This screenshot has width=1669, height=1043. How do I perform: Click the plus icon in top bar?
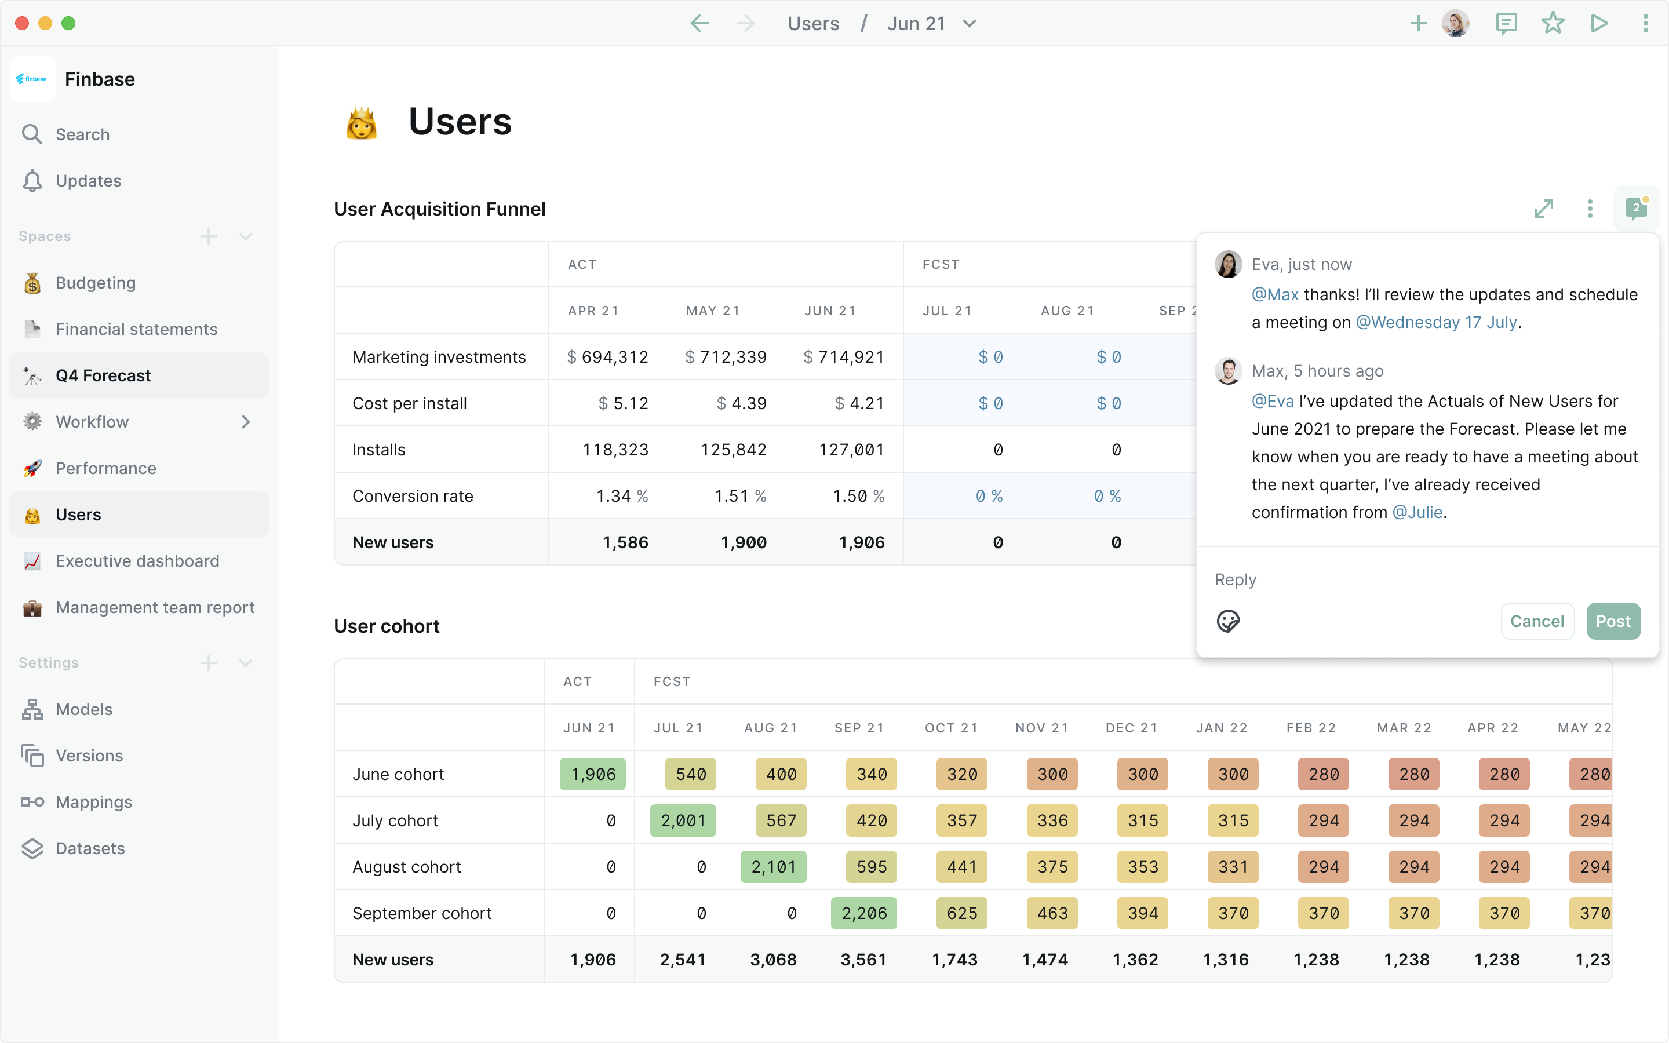(1418, 23)
